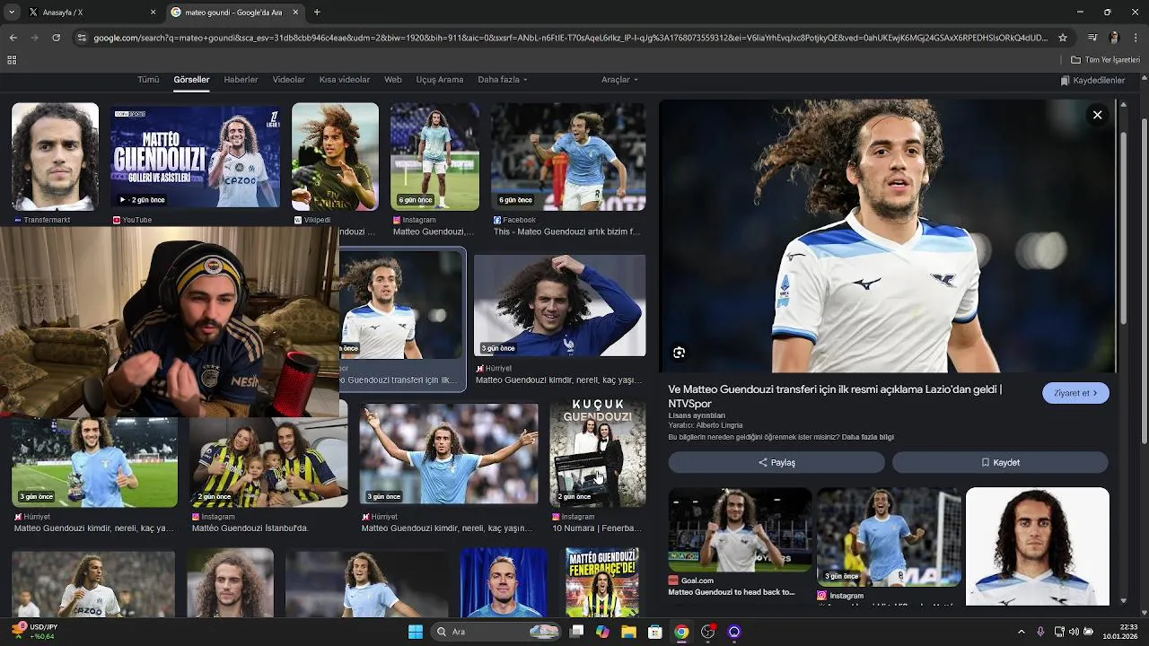Open the volume control tray icon
This screenshot has height=646, width=1149.
[x=1074, y=632]
